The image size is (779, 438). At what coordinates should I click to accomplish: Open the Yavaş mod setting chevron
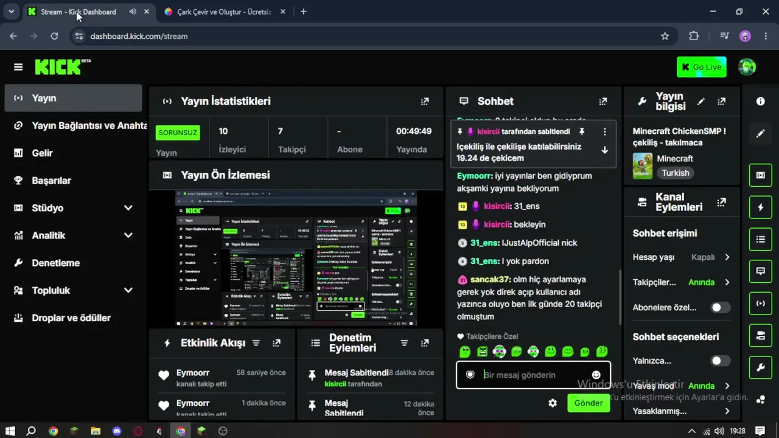(x=727, y=386)
